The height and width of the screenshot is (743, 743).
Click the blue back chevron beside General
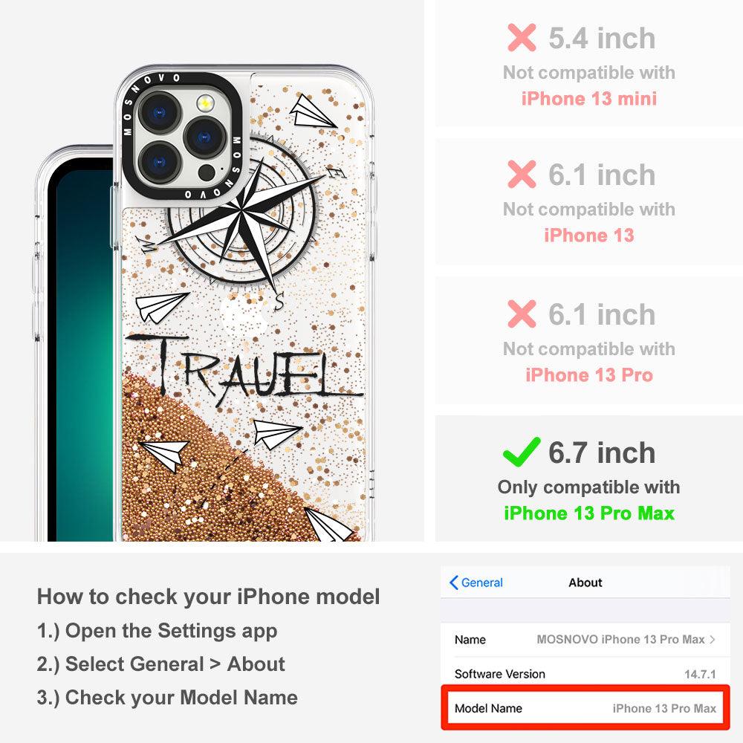point(453,583)
